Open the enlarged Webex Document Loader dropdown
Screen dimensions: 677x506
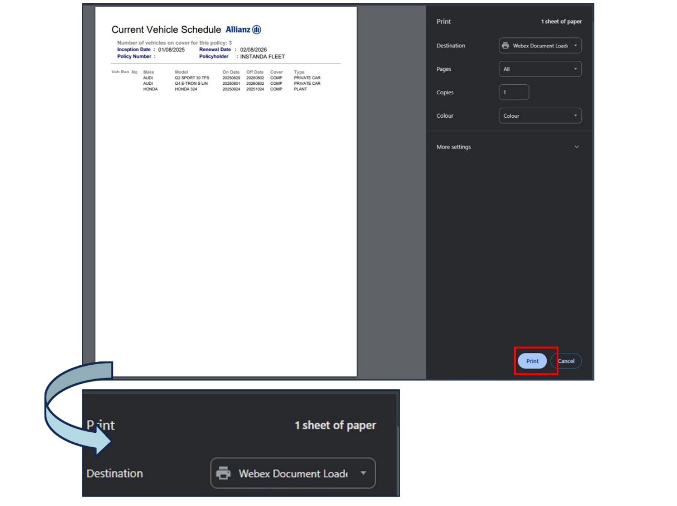[x=293, y=473]
